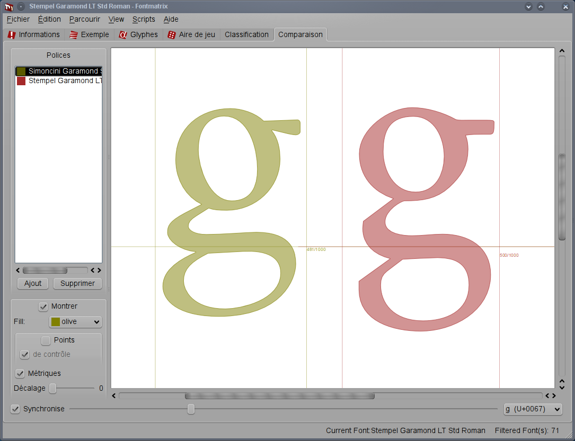Switch to the Classification tab
Image resolution: width=575 pixels, height=441 pixels.
(246, 34)
